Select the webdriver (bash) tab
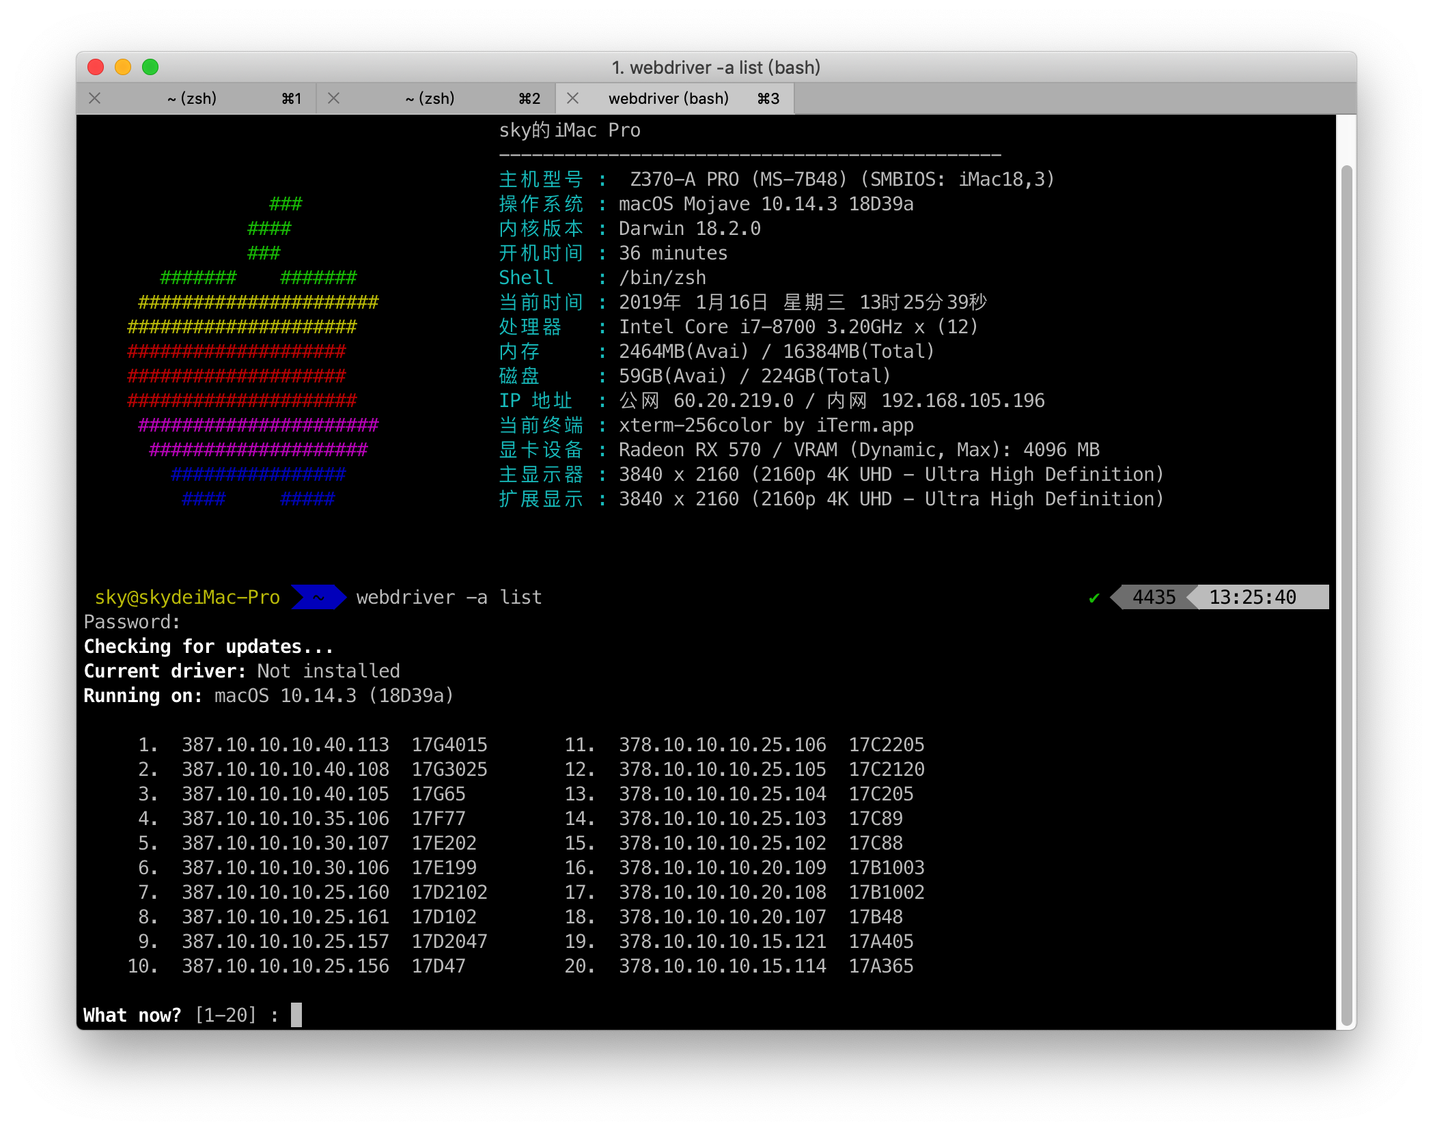The image size is (1433, 1131). pos(675,98)
